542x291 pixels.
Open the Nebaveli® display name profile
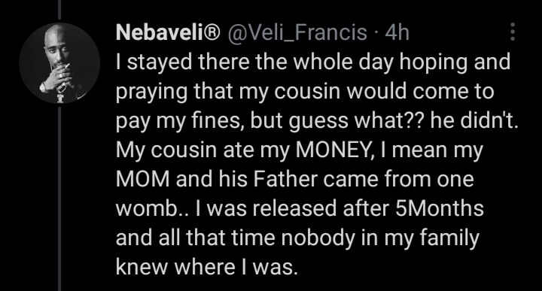pyautogui.click(x=168, y=32)
